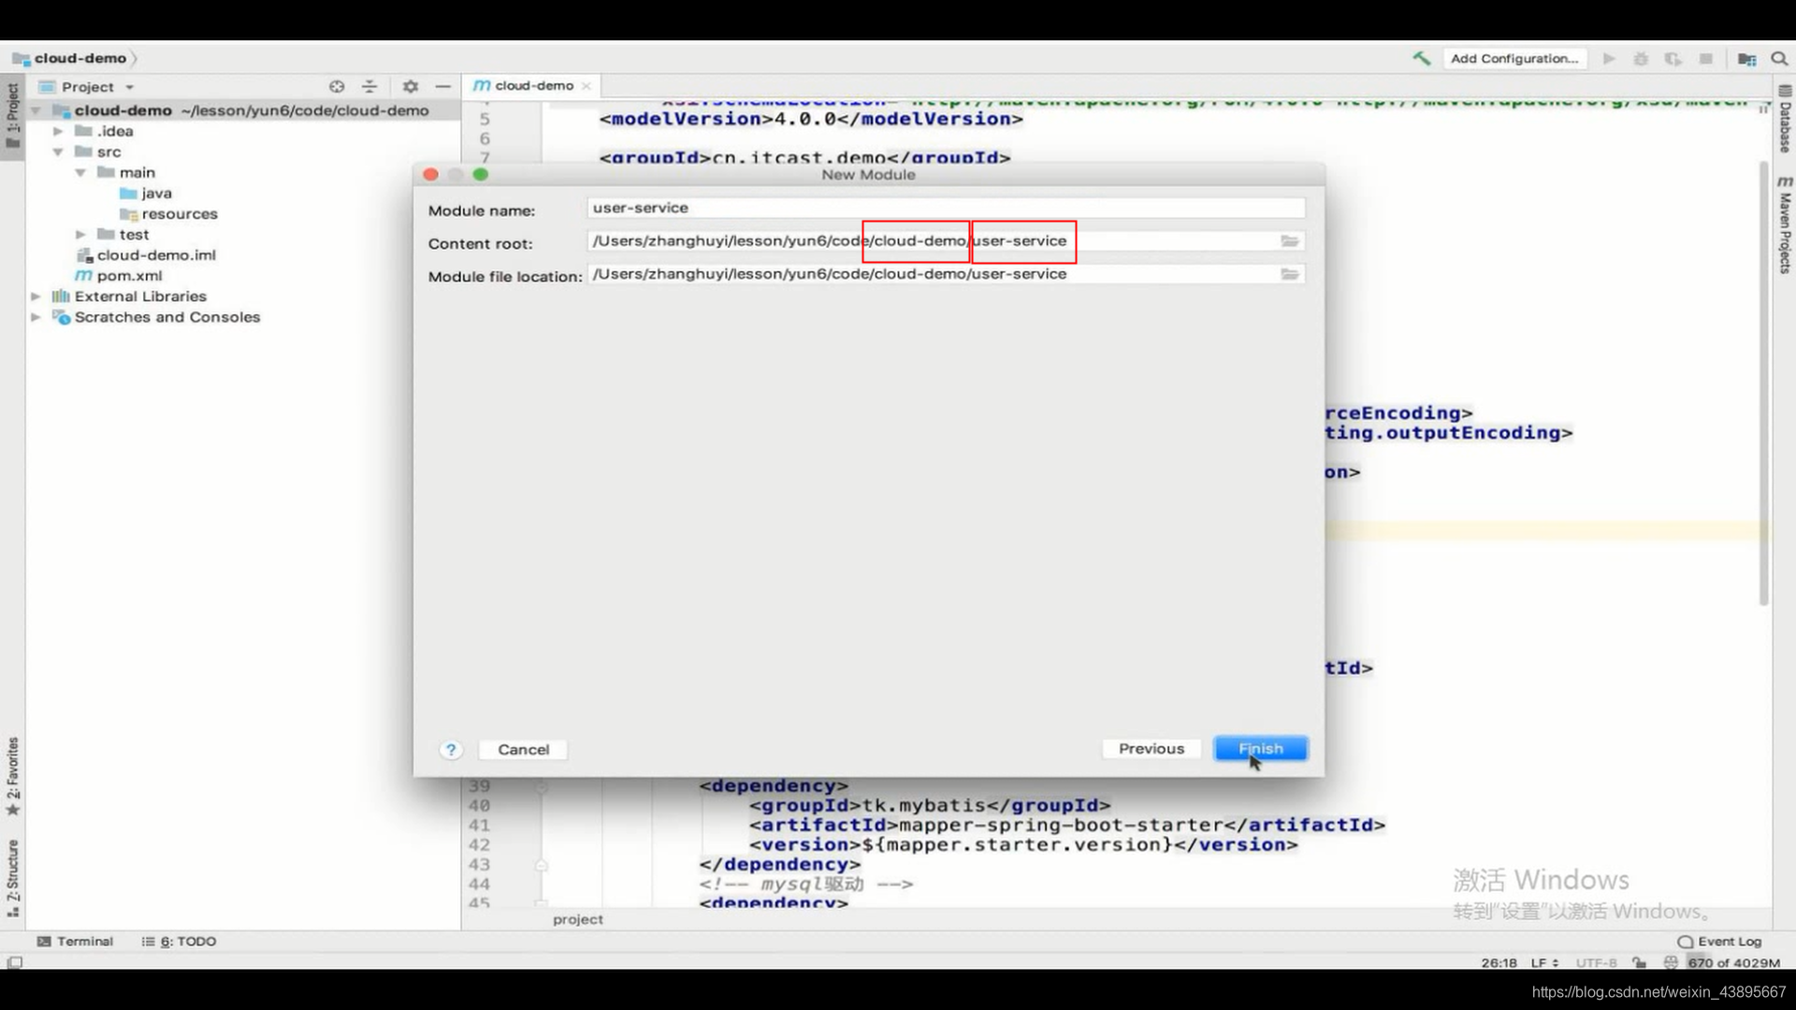Open the Database tool window
1796x1010 pixels.
[x=1785, y=120]
